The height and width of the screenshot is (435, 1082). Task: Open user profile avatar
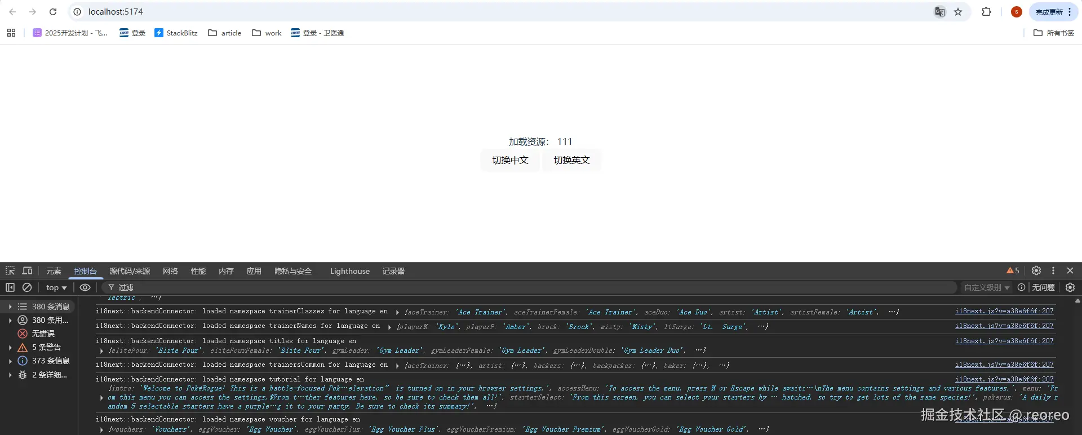tap(1016, 12)
